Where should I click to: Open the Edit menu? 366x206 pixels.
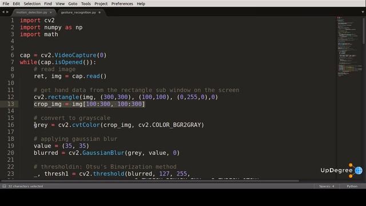point(17,4)
